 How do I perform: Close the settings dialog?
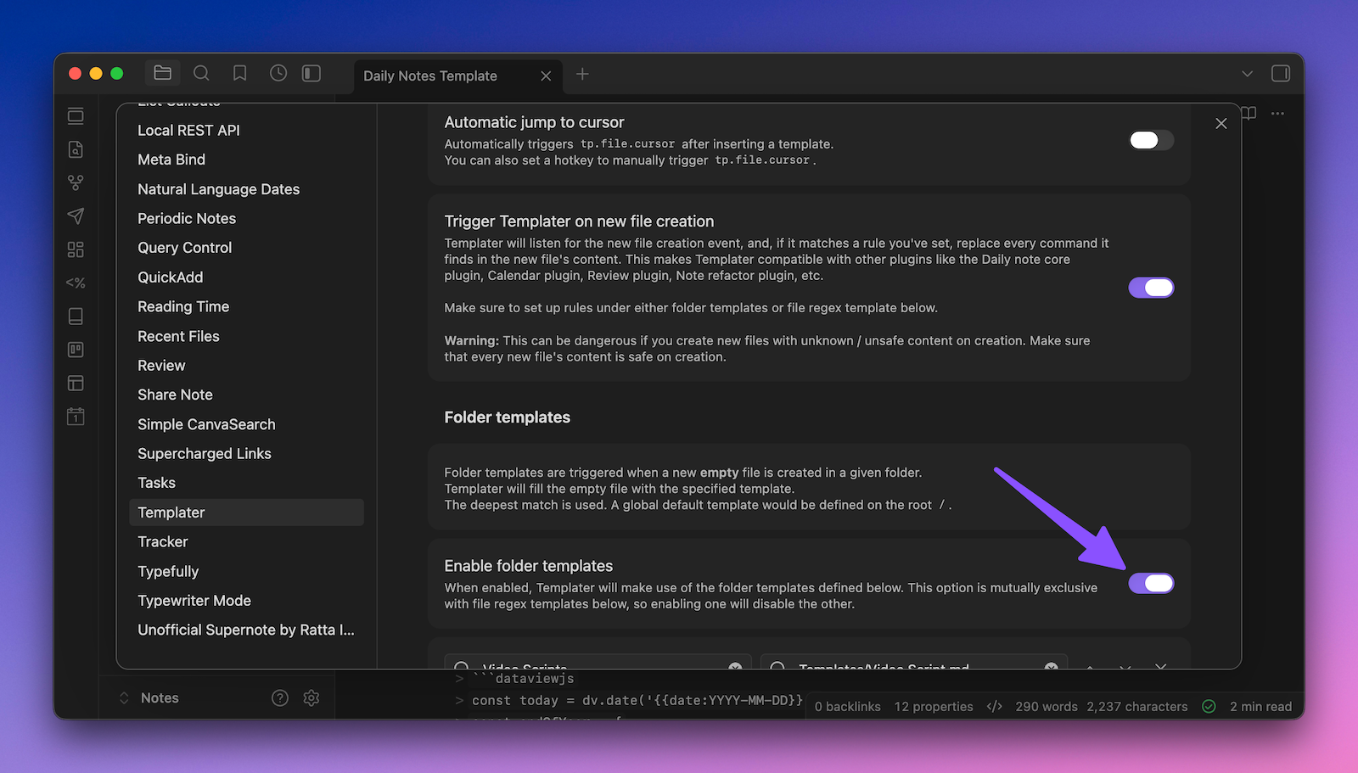tap(1221, 123)
